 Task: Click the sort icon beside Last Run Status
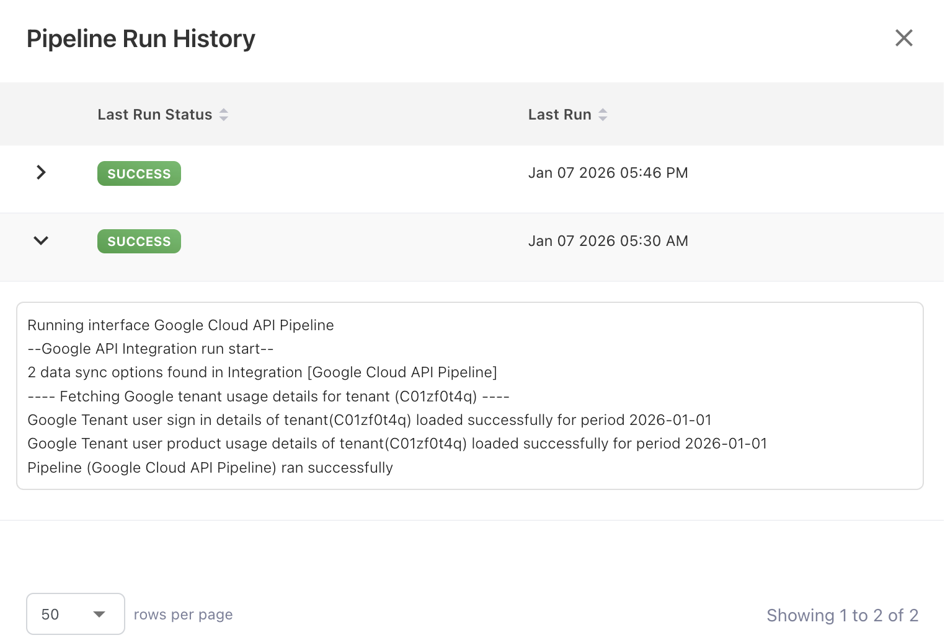click(x=224, y=115)
